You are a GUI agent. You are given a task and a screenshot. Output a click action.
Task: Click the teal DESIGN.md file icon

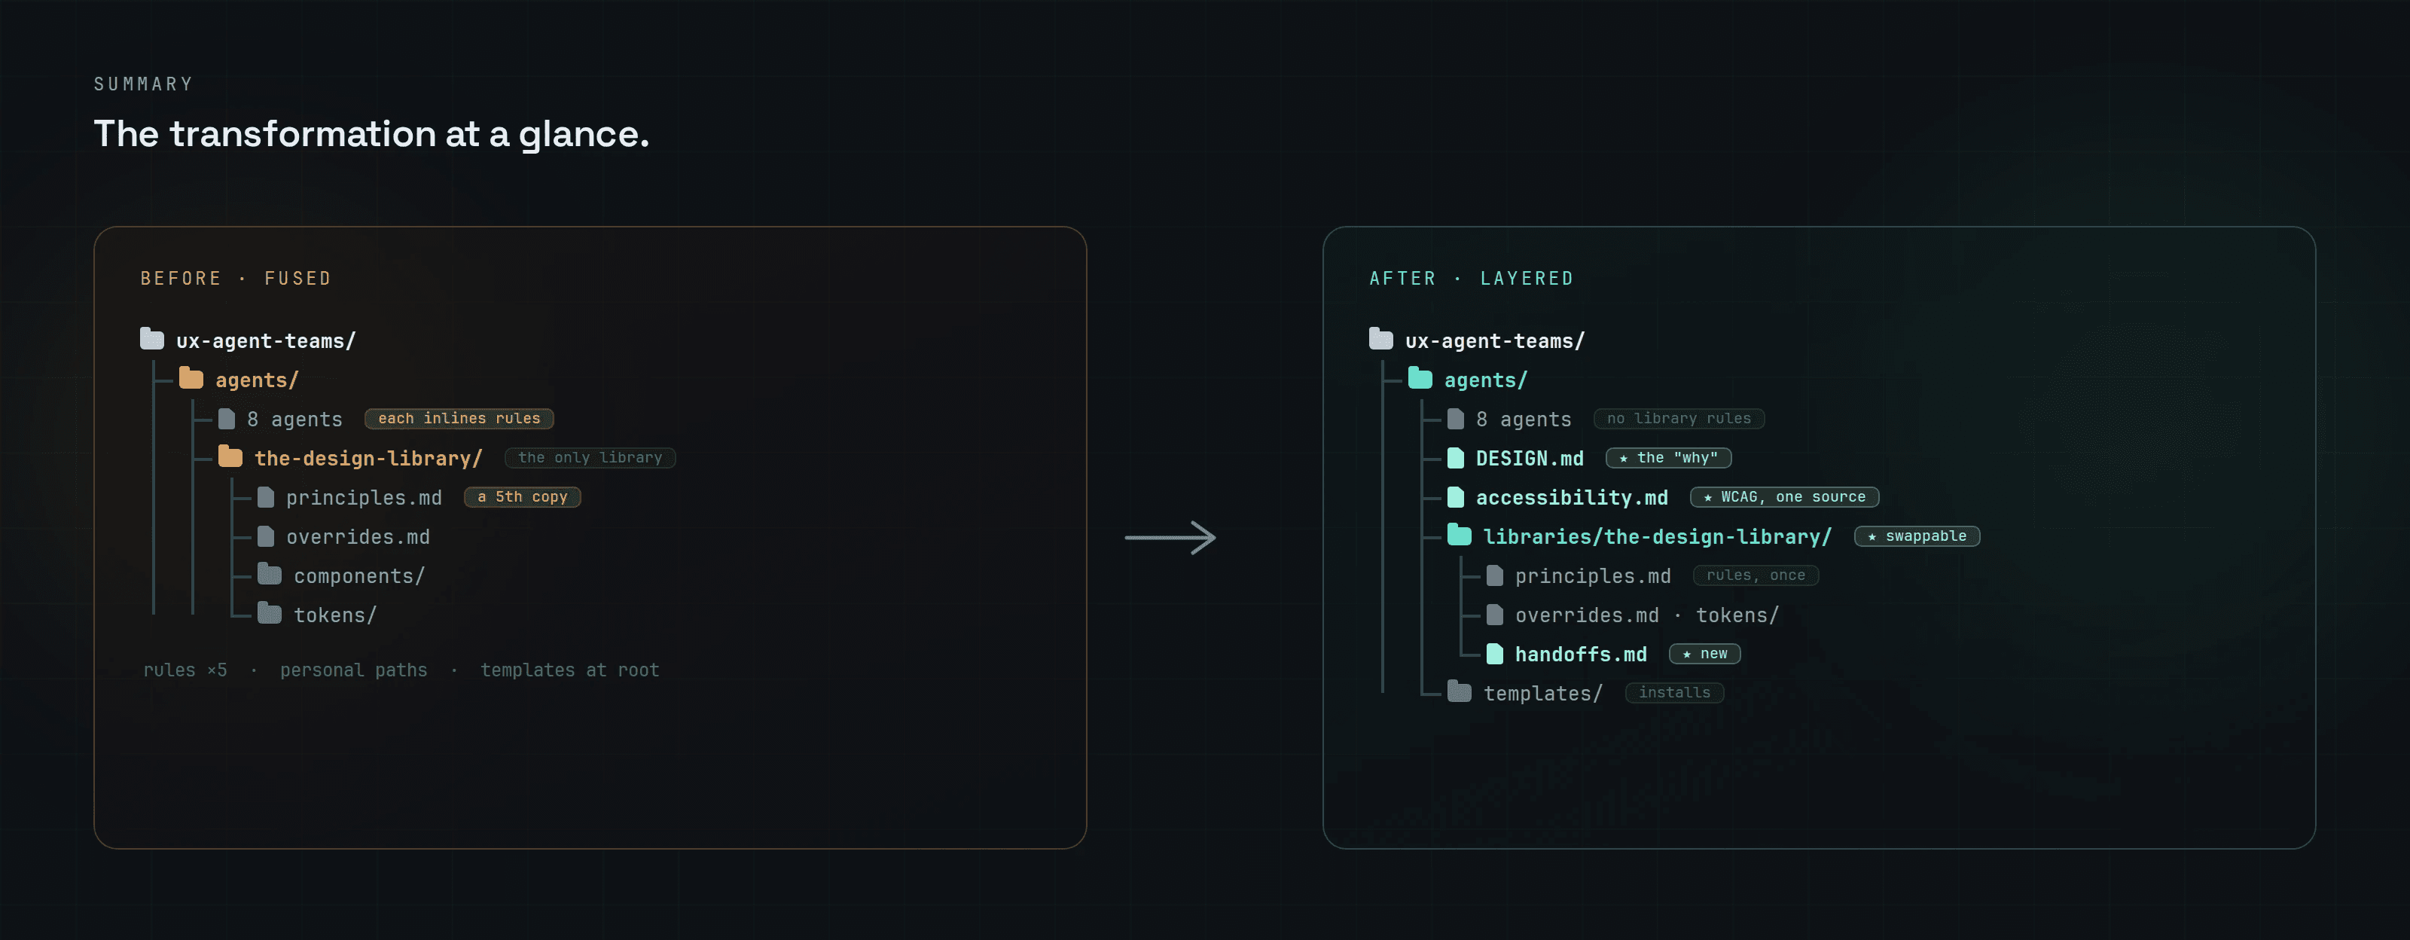pyautogui.click(x=1456, y=457)
